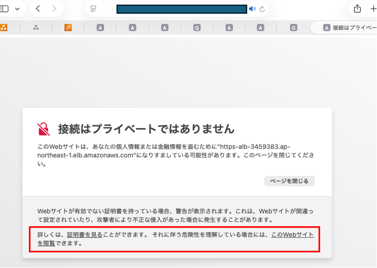This screenshot has height=268, width=377.
Task: Select the orange cube favicon tab
Action: pyautogui.click(x=68, y=28)
